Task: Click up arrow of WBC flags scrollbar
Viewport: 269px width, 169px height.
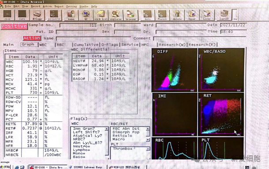Action: [x=107, y=129]
